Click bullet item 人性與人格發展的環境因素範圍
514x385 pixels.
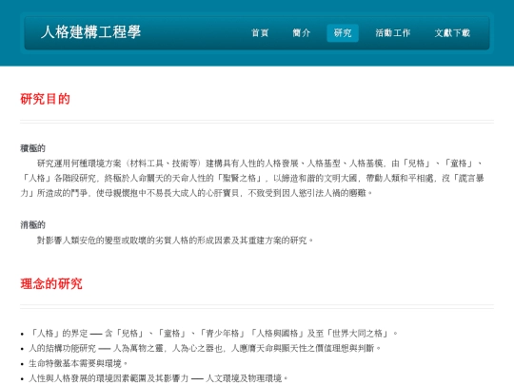(158, 378)
